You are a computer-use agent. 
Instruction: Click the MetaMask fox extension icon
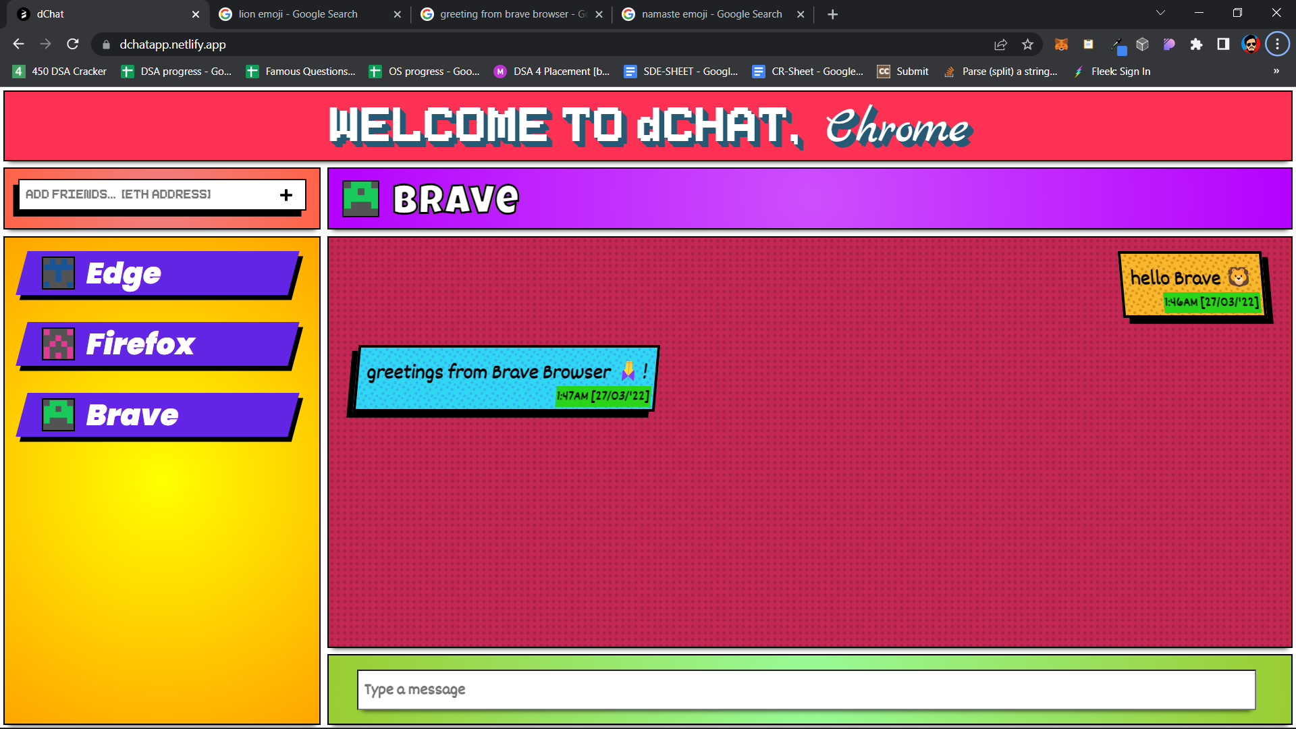(x=1061, y=45)
